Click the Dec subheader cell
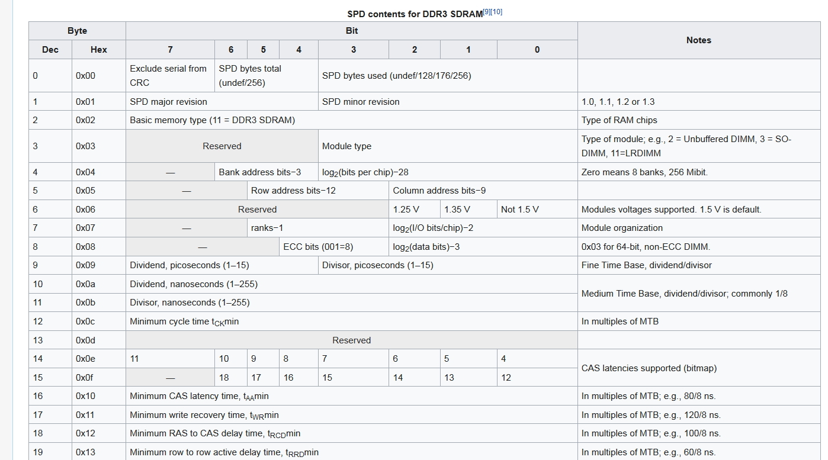The image size is (828, 460). [x=50, y=50]
